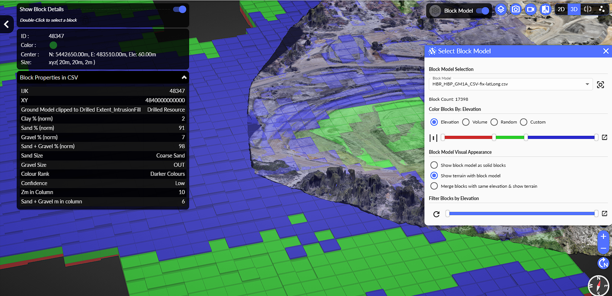The height and width of the screenshot is (296, 612).
Task: Choose Show block model as solid blocks
Action: click(x=434, y=165)
